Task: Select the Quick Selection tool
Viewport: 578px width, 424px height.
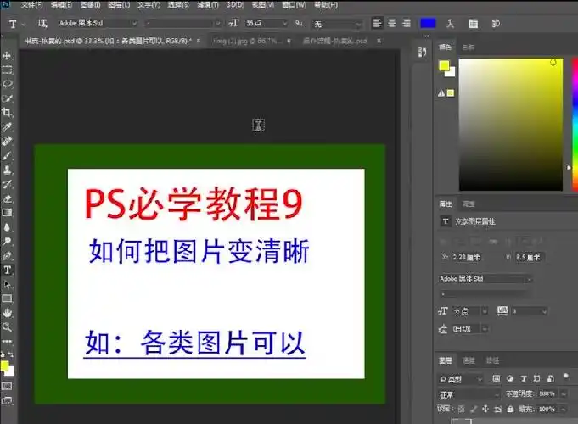Action: [7, 98]
